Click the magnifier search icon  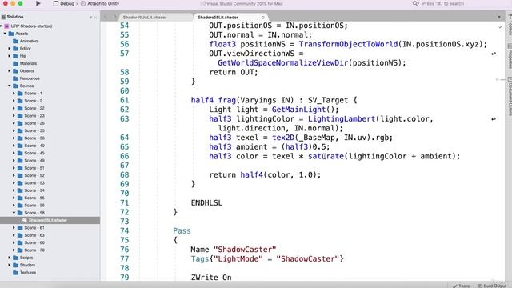pyautogui.click(x=415, y=3)
